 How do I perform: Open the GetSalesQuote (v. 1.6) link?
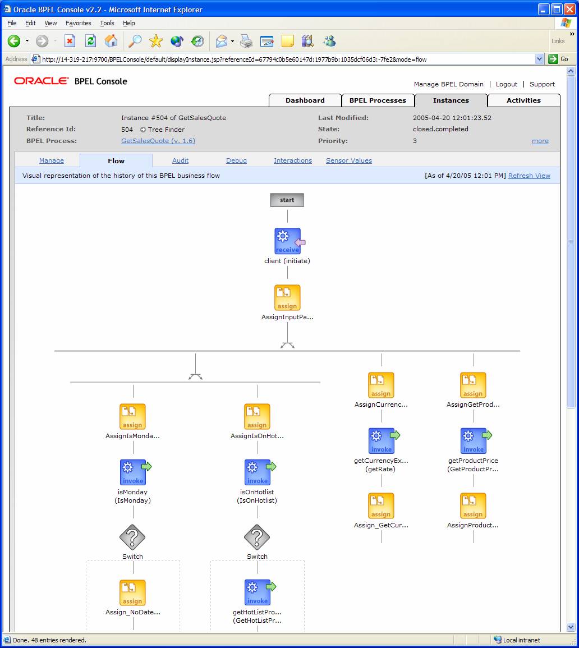(158, 141)
